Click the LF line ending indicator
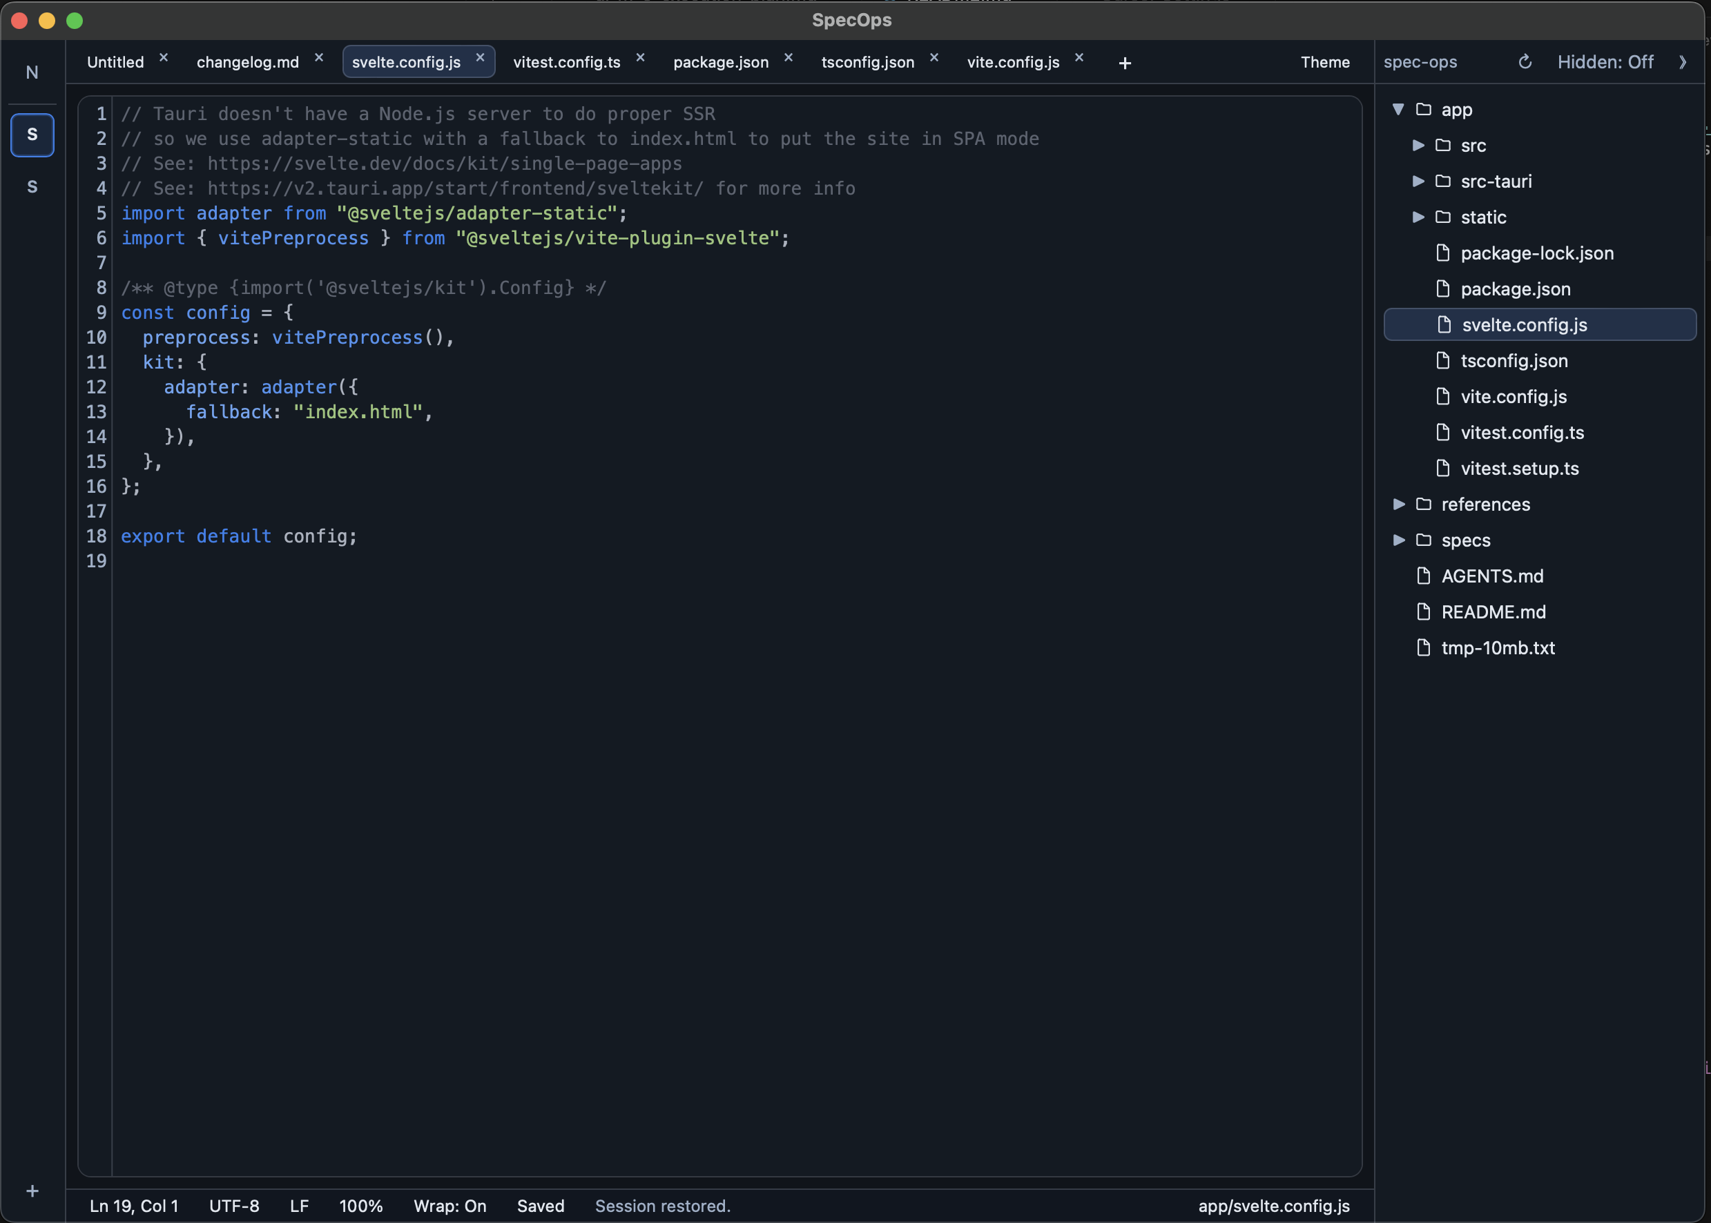This screenshot has width=1711, height=1223. (x=299, y=1206)
